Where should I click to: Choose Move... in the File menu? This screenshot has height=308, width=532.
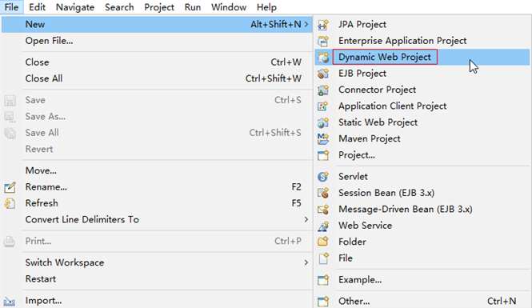(x=157, y=170)
